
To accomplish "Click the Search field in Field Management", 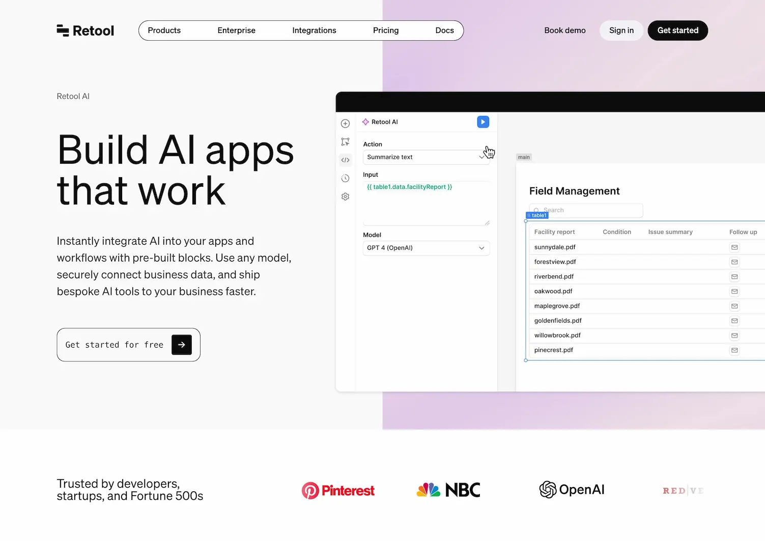I will (x=585, y=210).
